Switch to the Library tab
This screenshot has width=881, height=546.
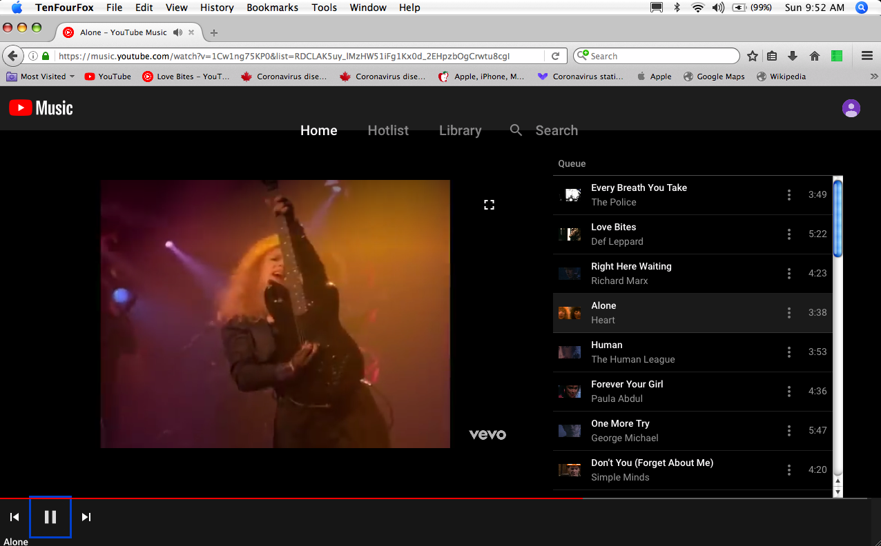tap(461, 130)
